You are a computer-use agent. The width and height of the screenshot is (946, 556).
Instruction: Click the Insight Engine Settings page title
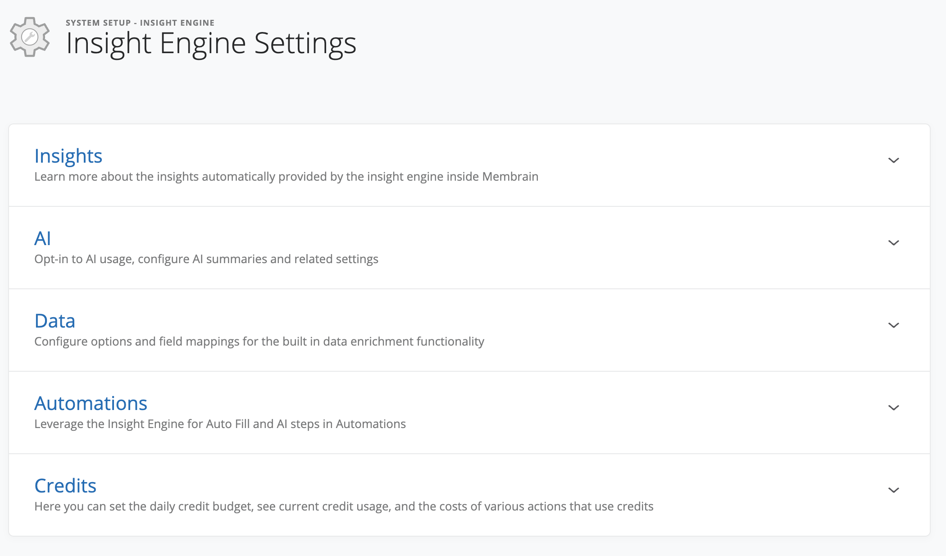click(211, 44)
